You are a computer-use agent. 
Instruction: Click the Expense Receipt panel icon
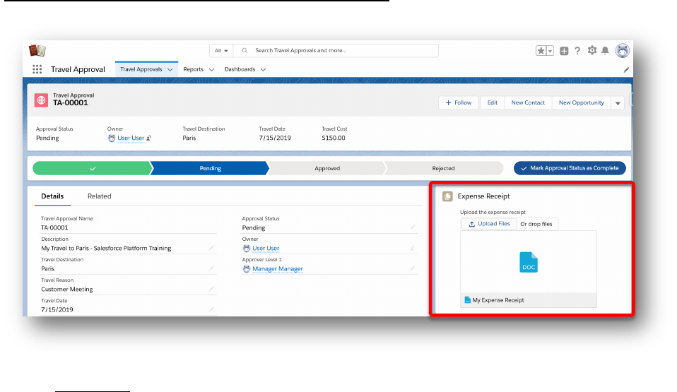(x=448, y=196)
